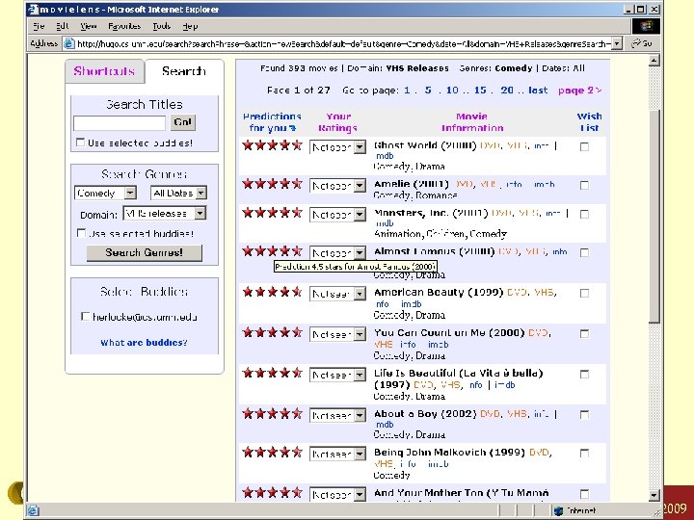Open the View menu
The image size is (694, 520).
[89, 26]
